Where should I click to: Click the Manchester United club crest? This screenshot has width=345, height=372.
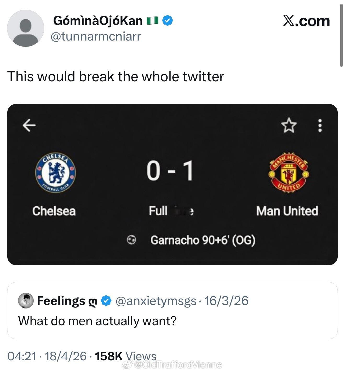[x=288, y=173]
